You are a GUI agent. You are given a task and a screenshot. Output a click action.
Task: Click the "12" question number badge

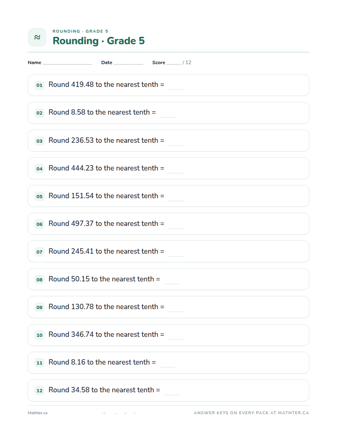coord(40,391)
